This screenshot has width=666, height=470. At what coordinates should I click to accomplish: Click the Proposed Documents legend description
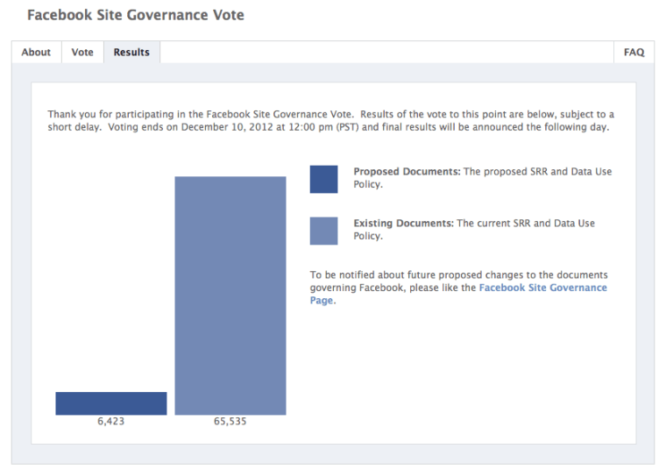[483, 178]
